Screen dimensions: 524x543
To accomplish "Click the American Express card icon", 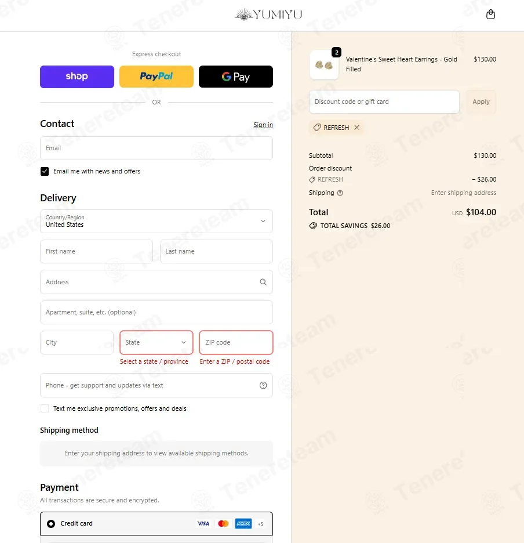I will click(243, 523).
